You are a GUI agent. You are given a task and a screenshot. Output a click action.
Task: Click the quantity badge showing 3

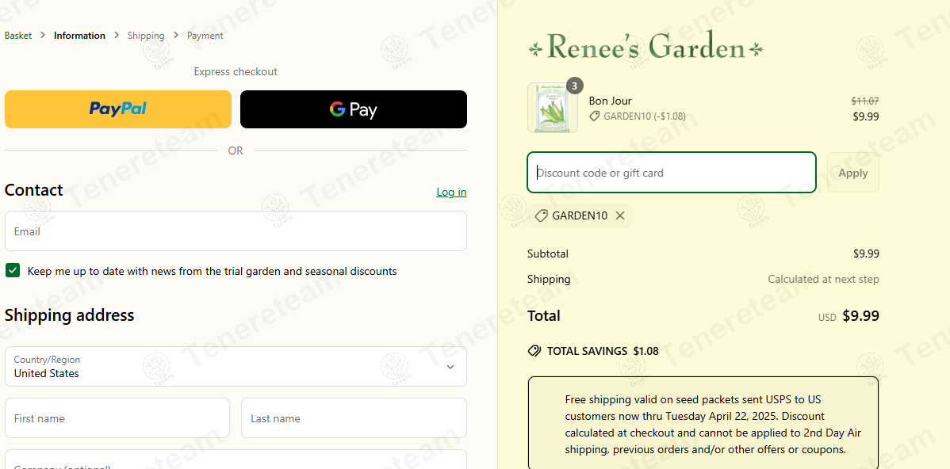tap(574, 86)
